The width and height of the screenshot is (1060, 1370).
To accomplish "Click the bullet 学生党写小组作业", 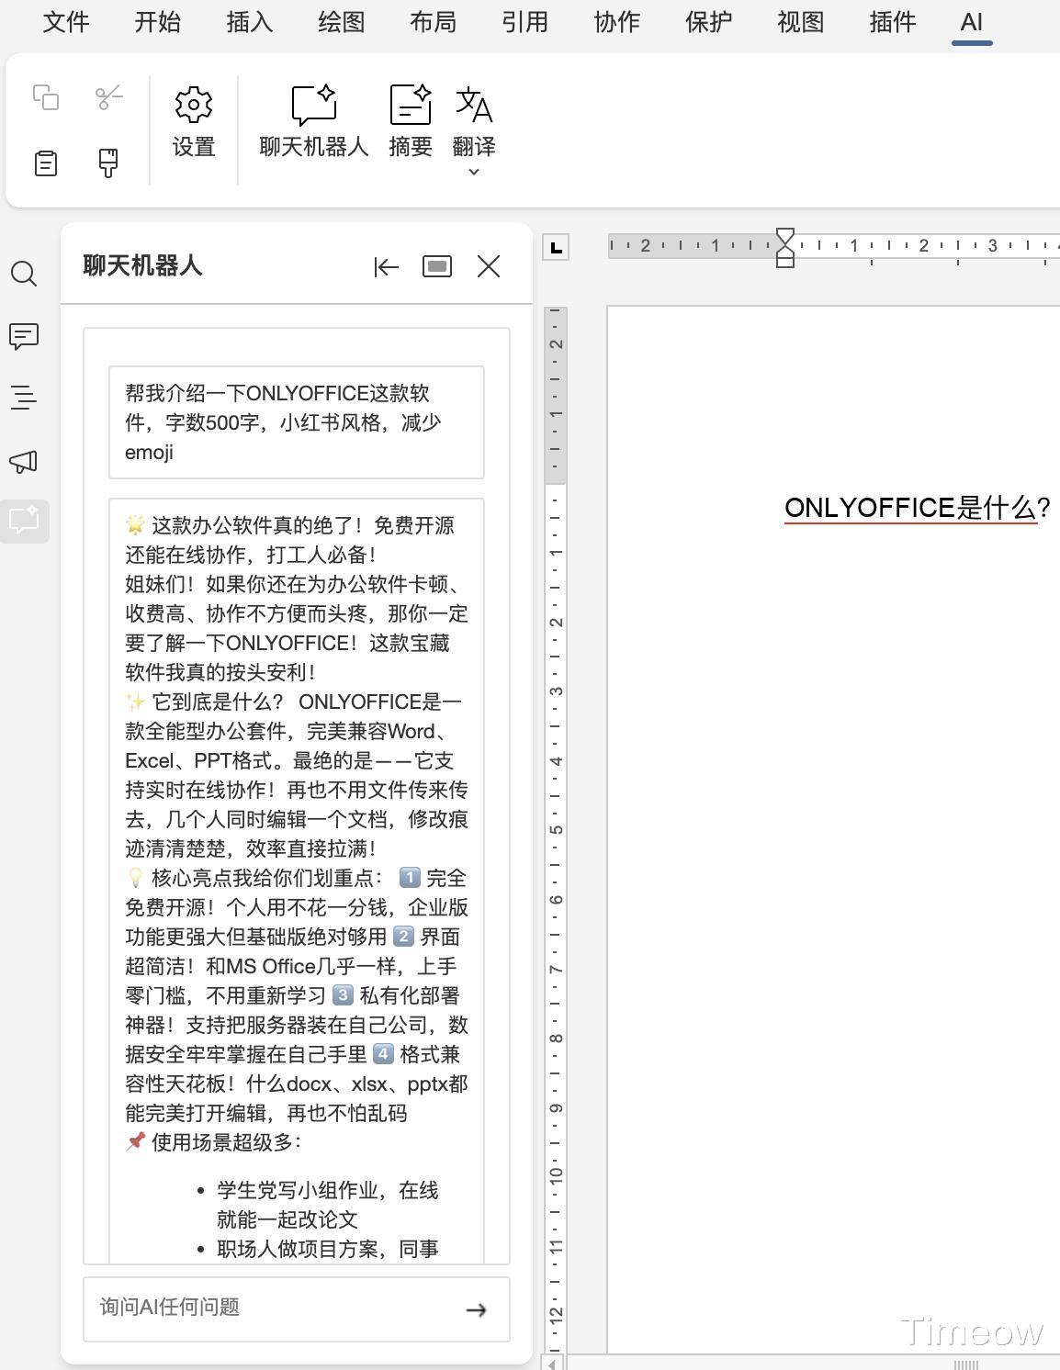I will (328, 1205).
